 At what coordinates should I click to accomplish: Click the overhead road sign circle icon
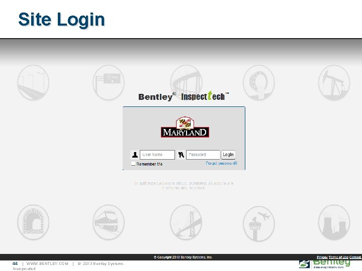(x=109, y=82)
